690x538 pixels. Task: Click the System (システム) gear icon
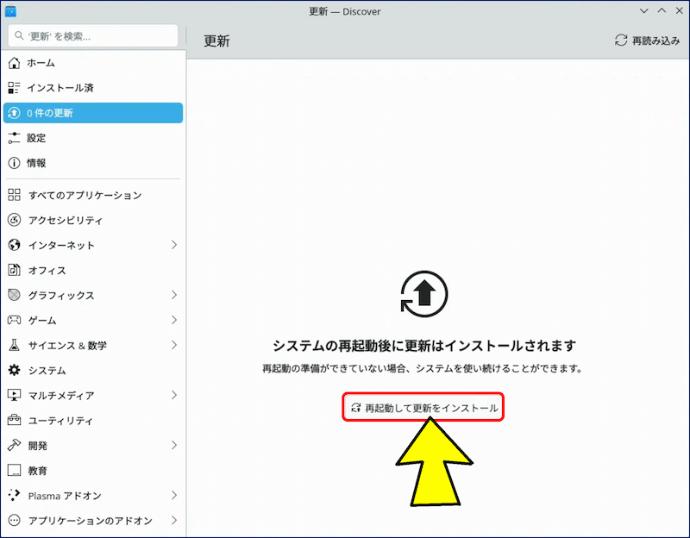pyautogui.click(x=14, y=371)
